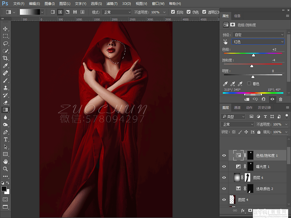The width and height of the screenshot is (291, 218).
Task: Select the Move tool
Action: pyautogui.click(x=5, y=29)
